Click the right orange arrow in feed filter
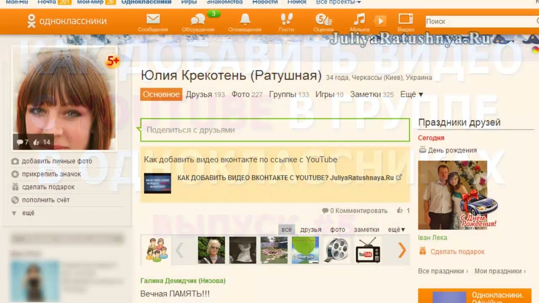This screenshot has width=539, height=303. click(402, 250)
